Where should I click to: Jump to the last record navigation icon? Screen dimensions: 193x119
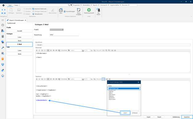coord(5,13)
